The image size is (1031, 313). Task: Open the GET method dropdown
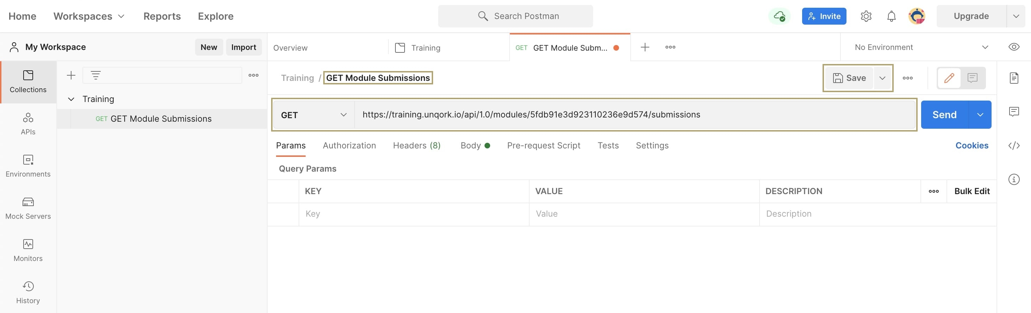314,115
